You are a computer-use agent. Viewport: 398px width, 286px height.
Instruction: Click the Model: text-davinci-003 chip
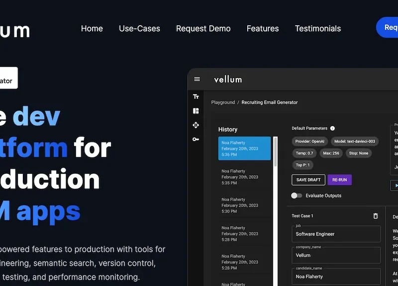pos(354,141)
